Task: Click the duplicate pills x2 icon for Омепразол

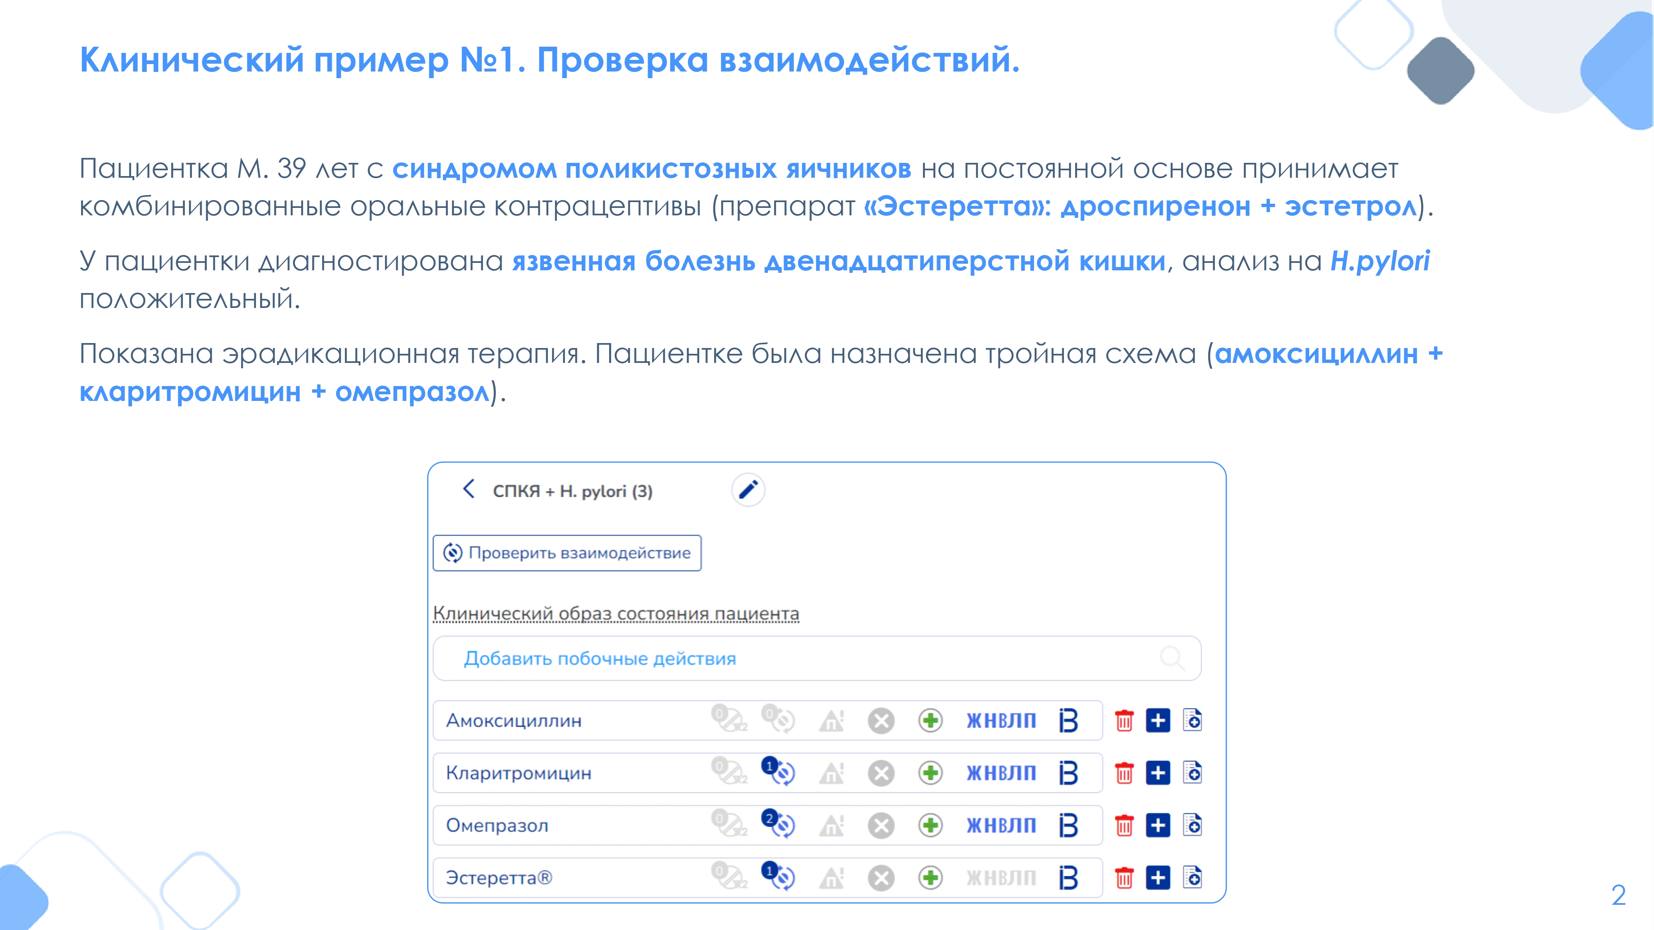Action: click(x=729, y=824)
